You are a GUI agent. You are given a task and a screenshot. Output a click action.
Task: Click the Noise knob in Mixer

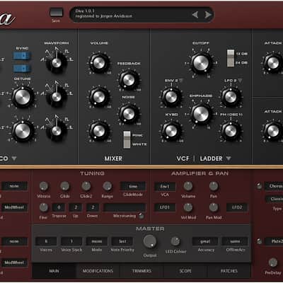tap(129, 114)
